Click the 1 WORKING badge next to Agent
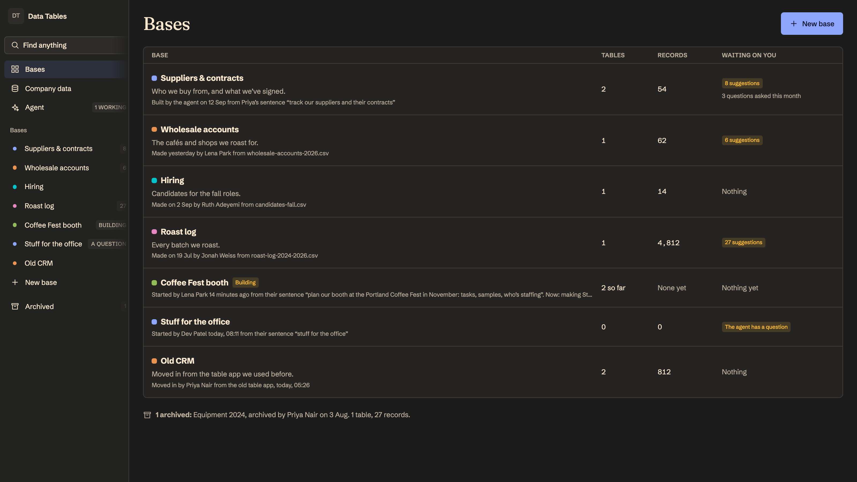The image size is (857, 482). coord(110,107)
